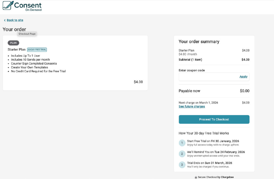Click the step 2 circle icon
Screen dimensions: 274x179
pyautogui.click(x=182, y=154)
